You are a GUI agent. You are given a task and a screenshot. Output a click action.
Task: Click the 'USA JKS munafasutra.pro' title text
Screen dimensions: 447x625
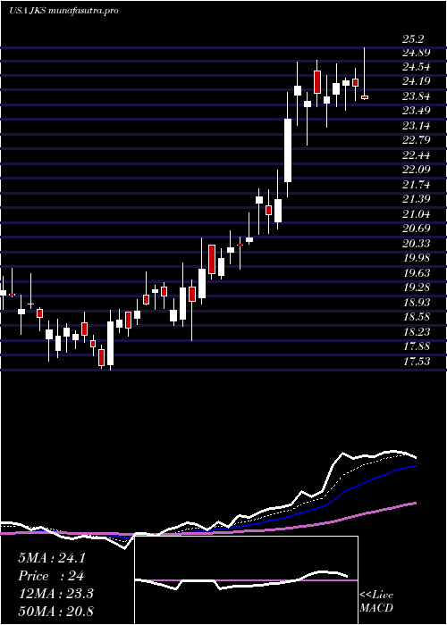coord(63,11)
